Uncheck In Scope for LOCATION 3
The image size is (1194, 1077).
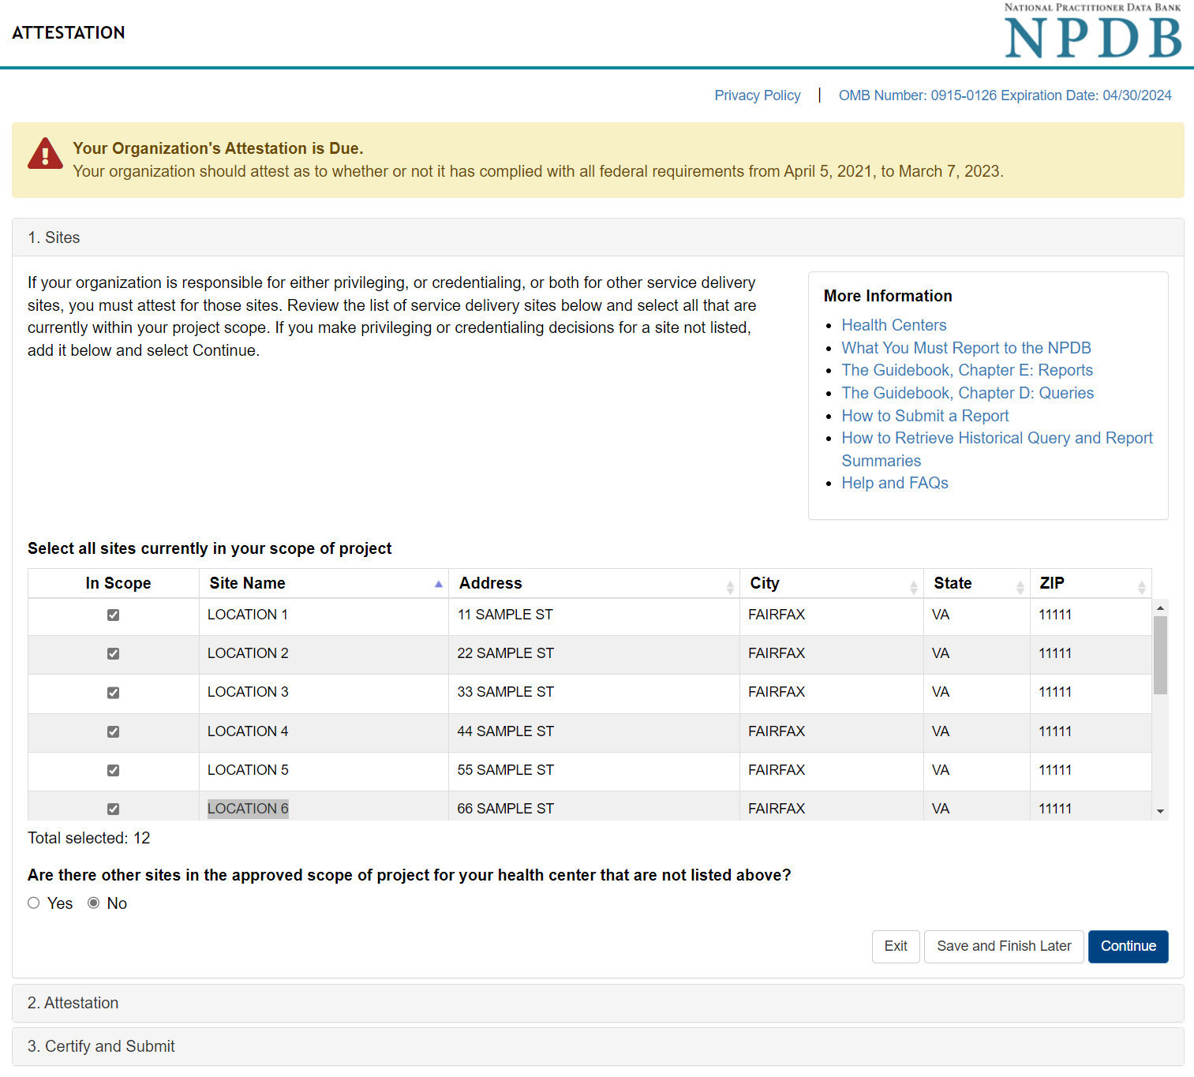(113, 693)
